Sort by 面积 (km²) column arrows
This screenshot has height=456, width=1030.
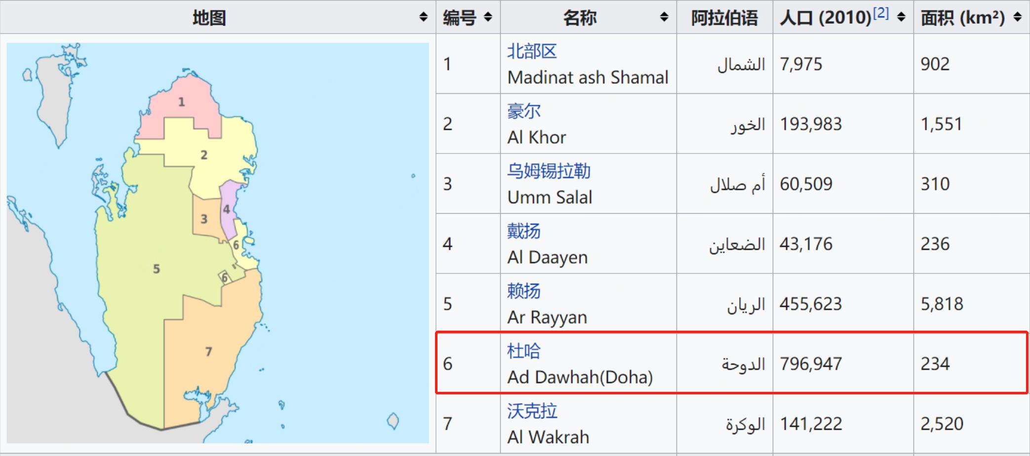(1018, 17)
